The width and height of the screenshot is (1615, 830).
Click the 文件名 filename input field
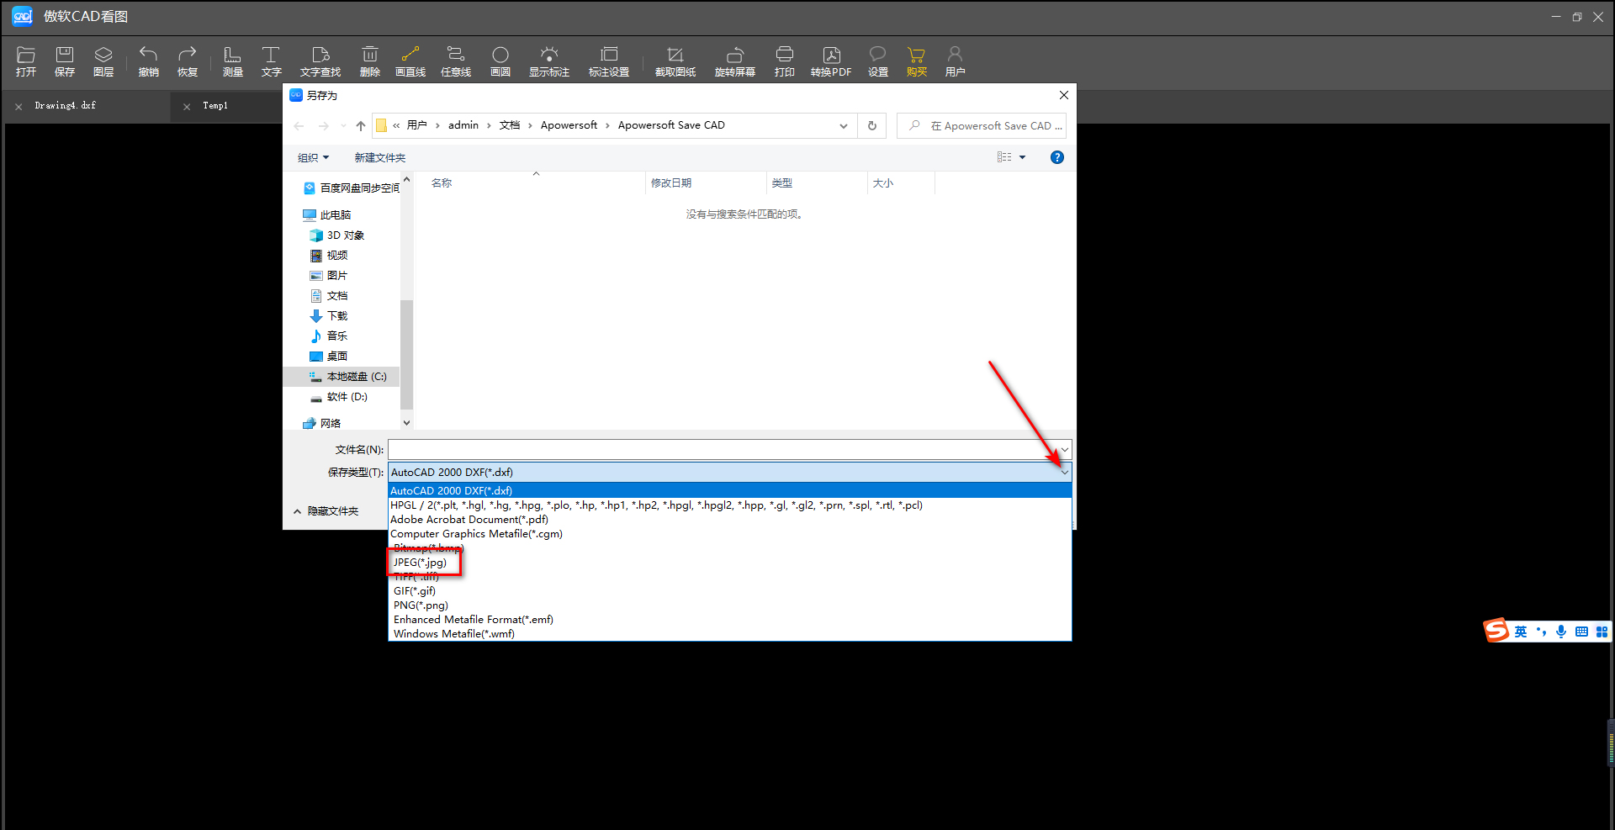point(729,450)
